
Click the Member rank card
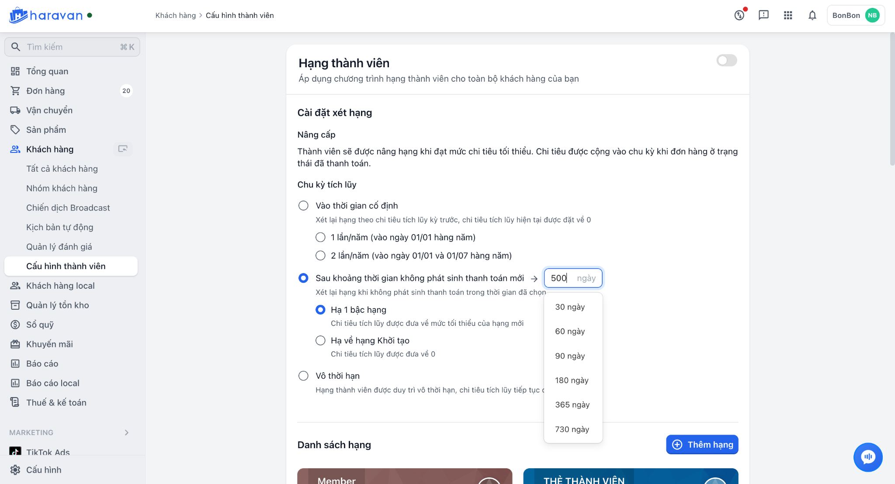click(405, 476)
